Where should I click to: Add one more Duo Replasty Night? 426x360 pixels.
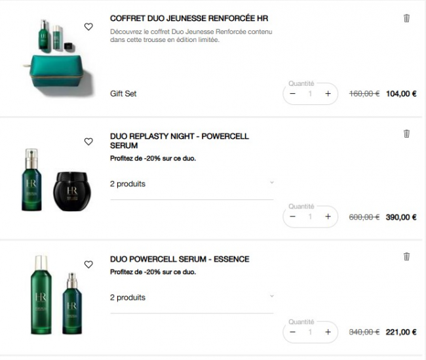tap(328, 216)
